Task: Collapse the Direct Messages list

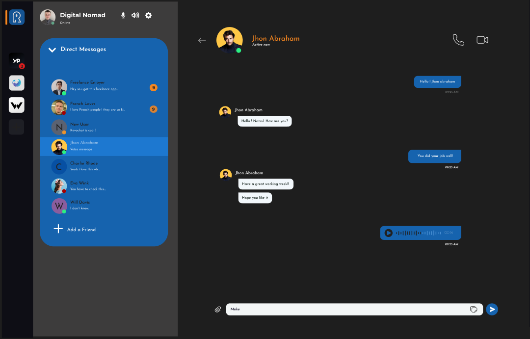Action: coord(52,50)
